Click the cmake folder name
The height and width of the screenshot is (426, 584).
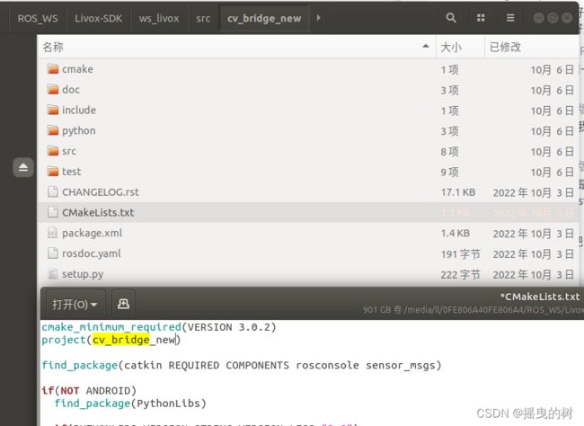(x=77, y=69)
